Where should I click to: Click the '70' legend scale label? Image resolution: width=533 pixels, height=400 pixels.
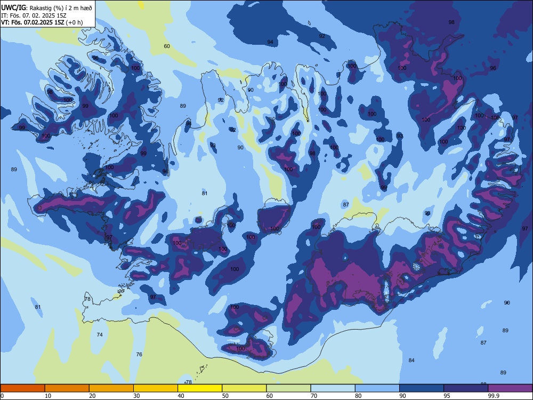tap(314, 396)
